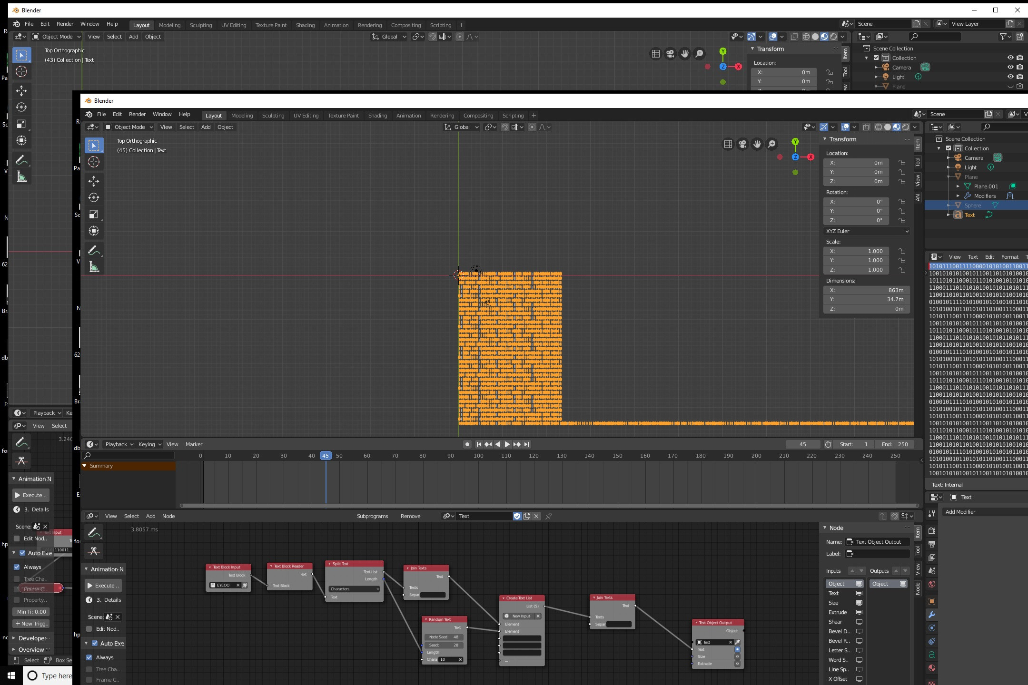Toggle Auto Exe checkbox in front node editor
Image resolution: width=1028 pixels, height=685 pixels.
[95, 643]
